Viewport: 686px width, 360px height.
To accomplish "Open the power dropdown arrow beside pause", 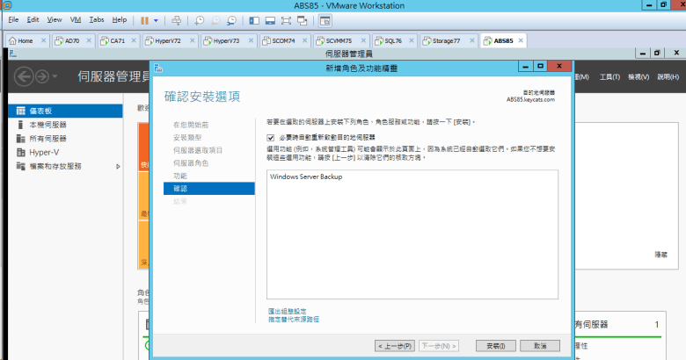I will pyautogui.click(x=156, y=18).
